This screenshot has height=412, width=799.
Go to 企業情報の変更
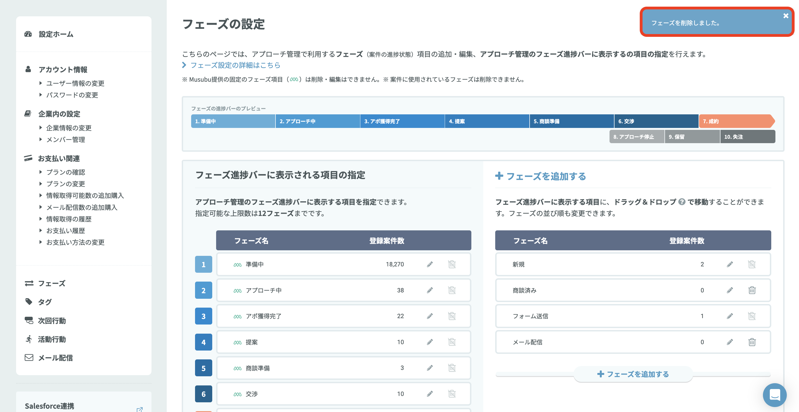tap(69, 128)
